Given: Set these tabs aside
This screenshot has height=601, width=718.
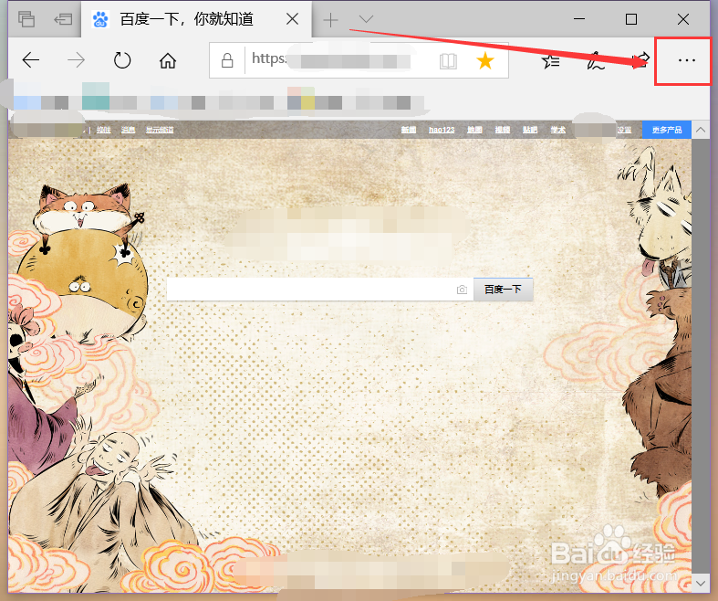Looking at the screenshot, I should (x=63, y=19).
